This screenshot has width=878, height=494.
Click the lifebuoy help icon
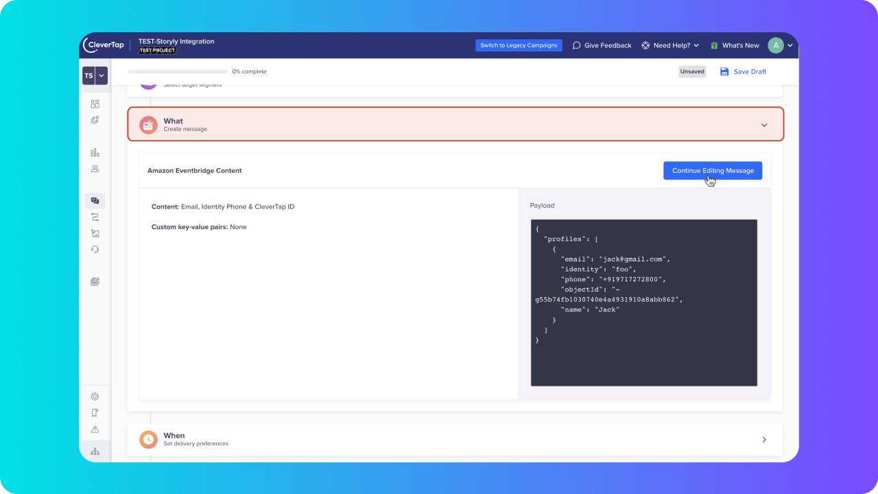[x=645, y=45]
